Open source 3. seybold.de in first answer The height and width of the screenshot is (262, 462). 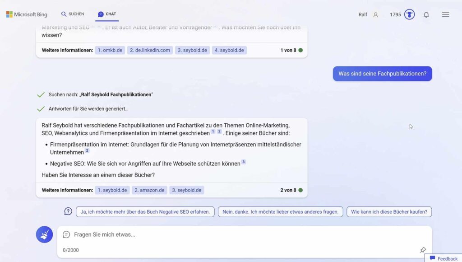point(192,50)
